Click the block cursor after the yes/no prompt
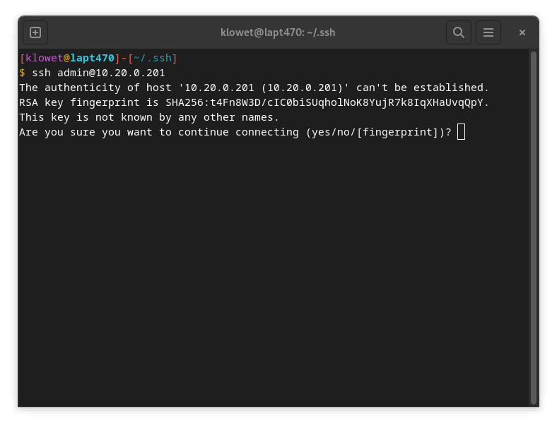Screen dimensions: 557x427 point(461,132)
